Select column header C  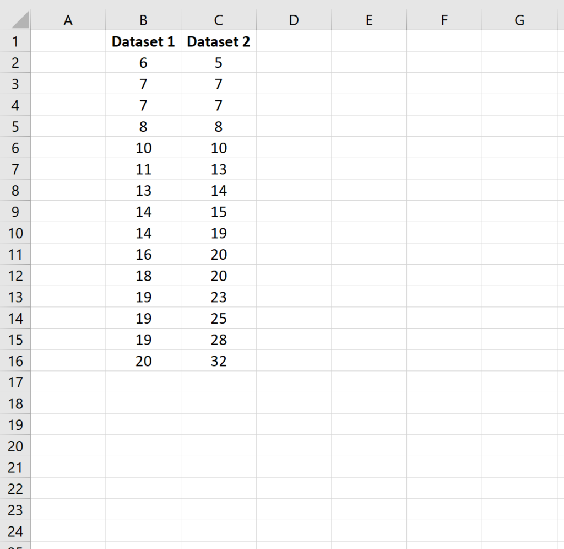pos(218,20)
